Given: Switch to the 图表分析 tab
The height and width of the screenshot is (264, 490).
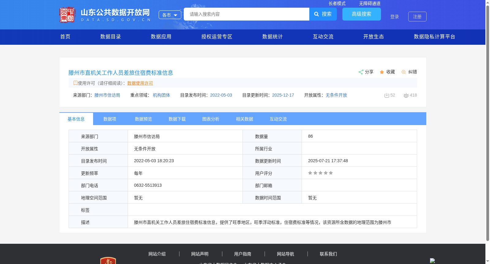Looking at the screenshot, I should pyautogui.click(x=211, y=119).
